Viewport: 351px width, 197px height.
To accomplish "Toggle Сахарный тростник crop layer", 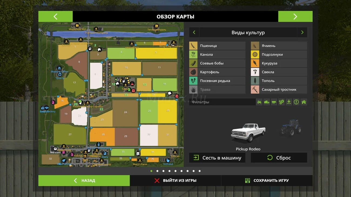I will coord(279,89).
